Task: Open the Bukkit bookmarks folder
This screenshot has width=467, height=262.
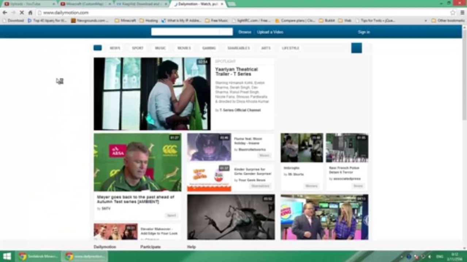Action: pos(327,21)
